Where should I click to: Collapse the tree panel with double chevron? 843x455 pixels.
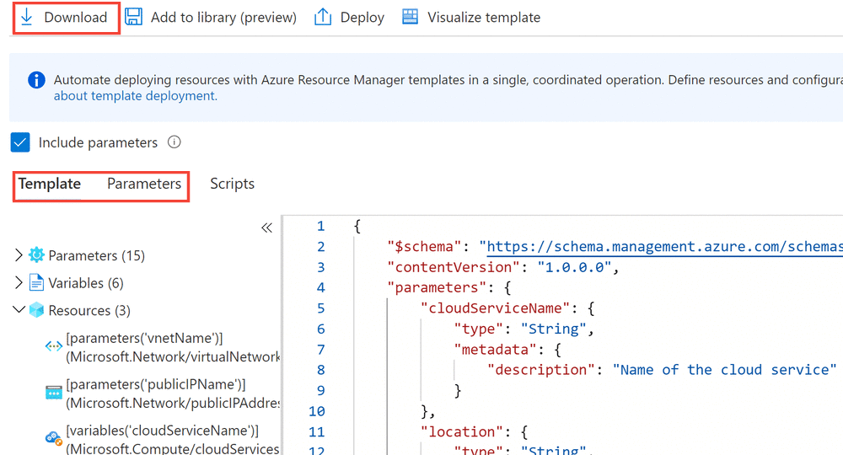click(266, 227)
